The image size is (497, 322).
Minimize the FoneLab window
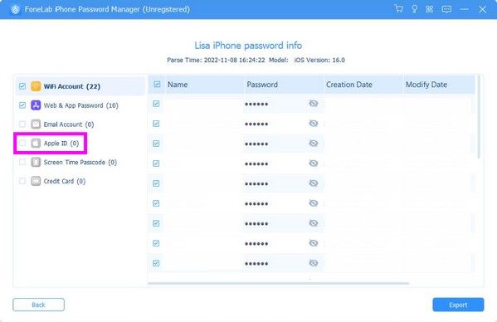pos(465,9)
